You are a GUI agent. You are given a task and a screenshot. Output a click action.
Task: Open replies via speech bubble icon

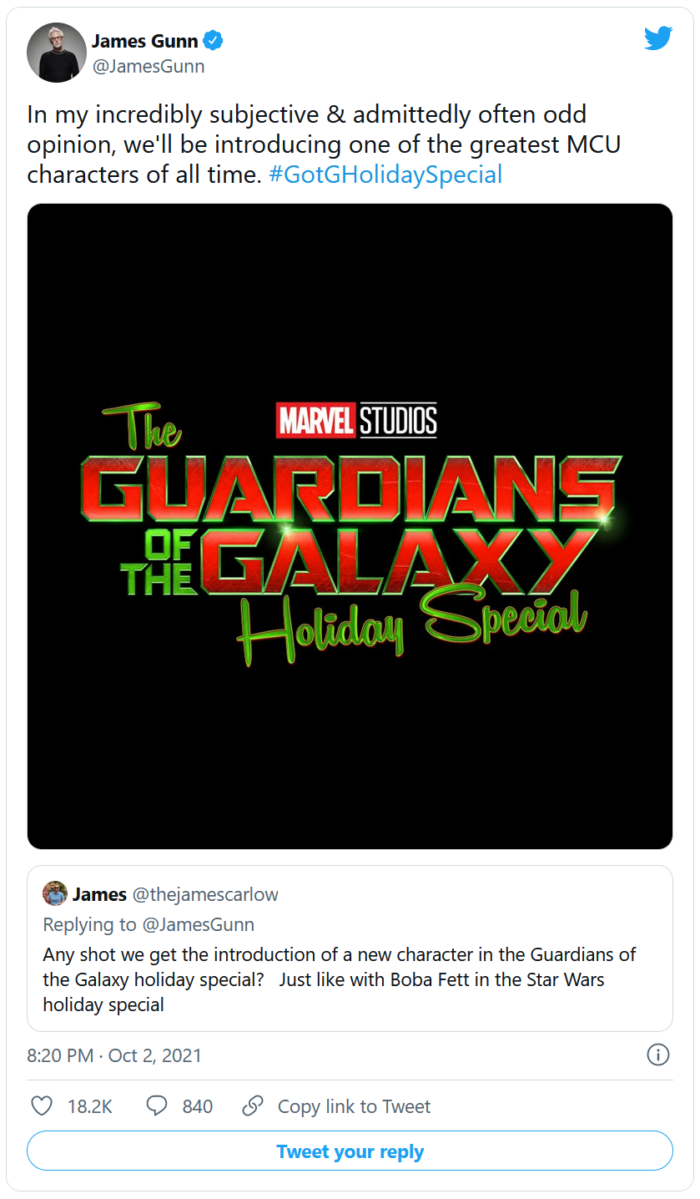(157, 1106)
